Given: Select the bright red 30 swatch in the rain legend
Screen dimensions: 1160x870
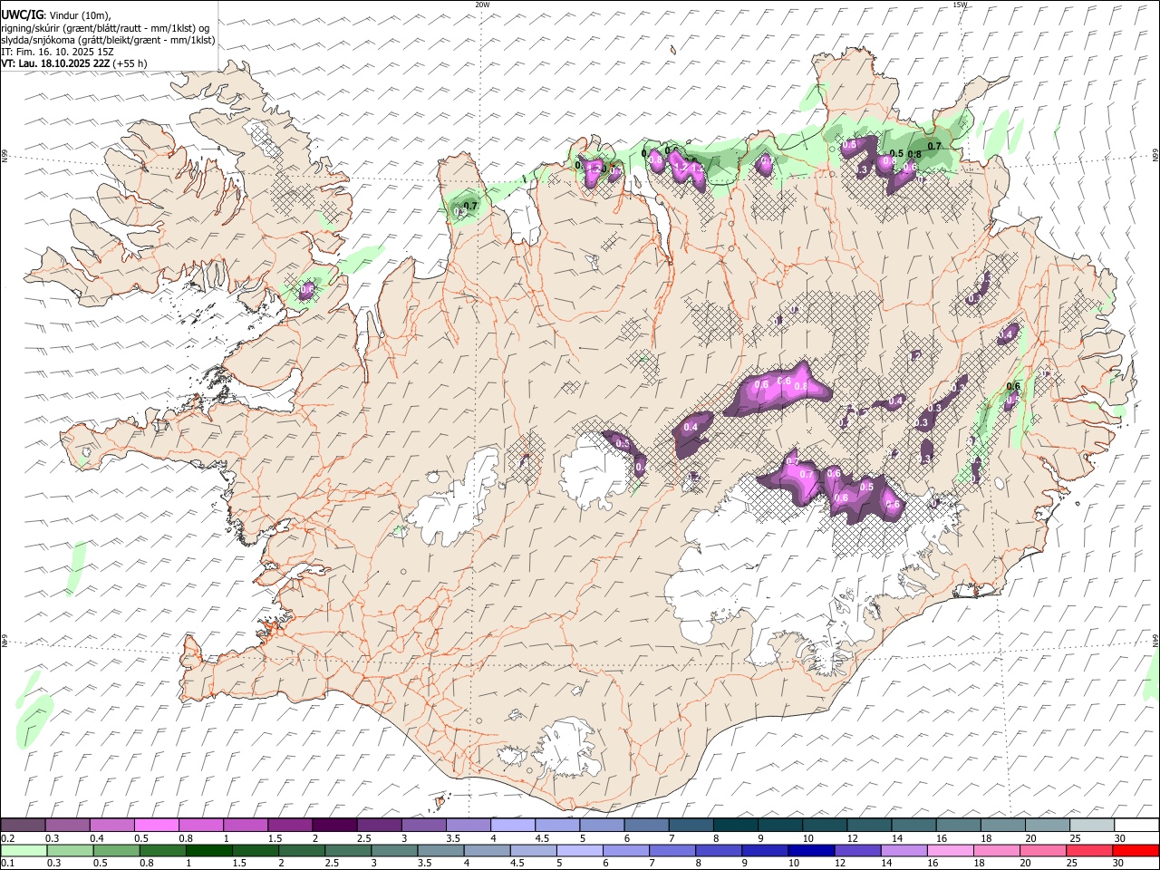Looking at the screenshot, I should click(x=1136, y=850).
